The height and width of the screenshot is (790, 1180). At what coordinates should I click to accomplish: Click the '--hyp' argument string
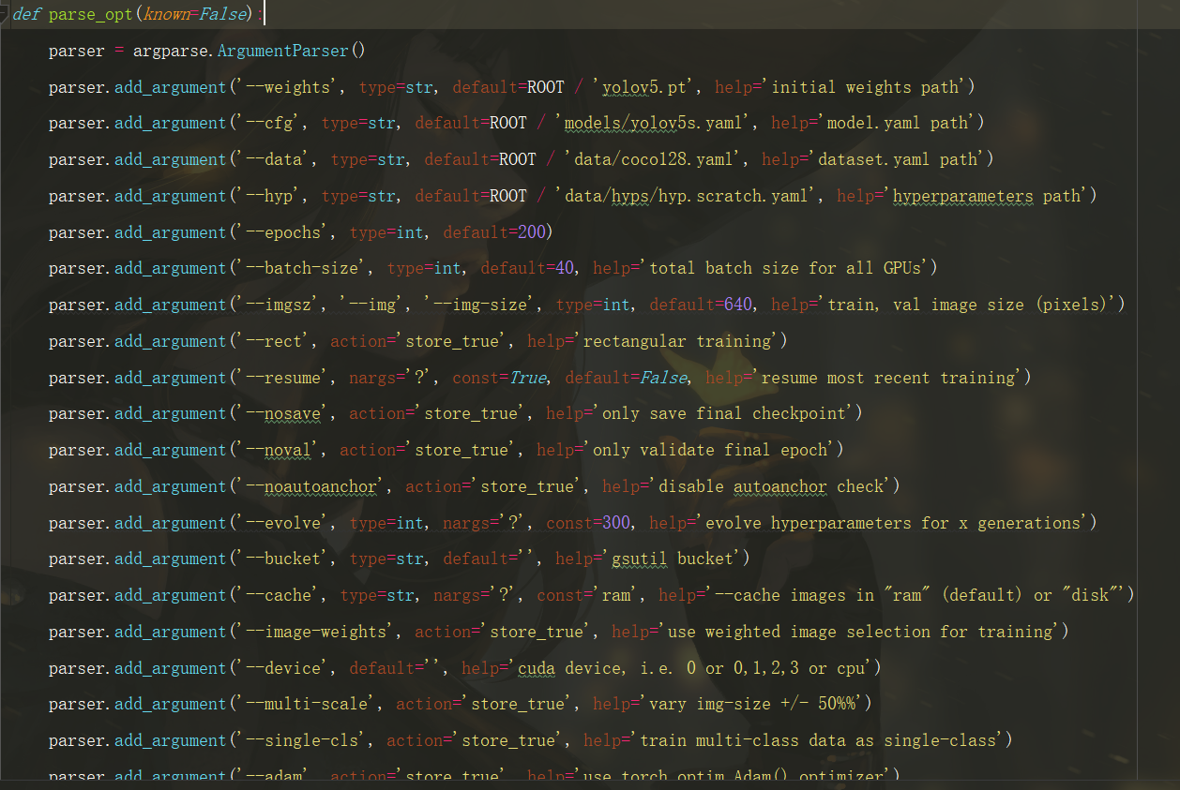coord(269,196)
